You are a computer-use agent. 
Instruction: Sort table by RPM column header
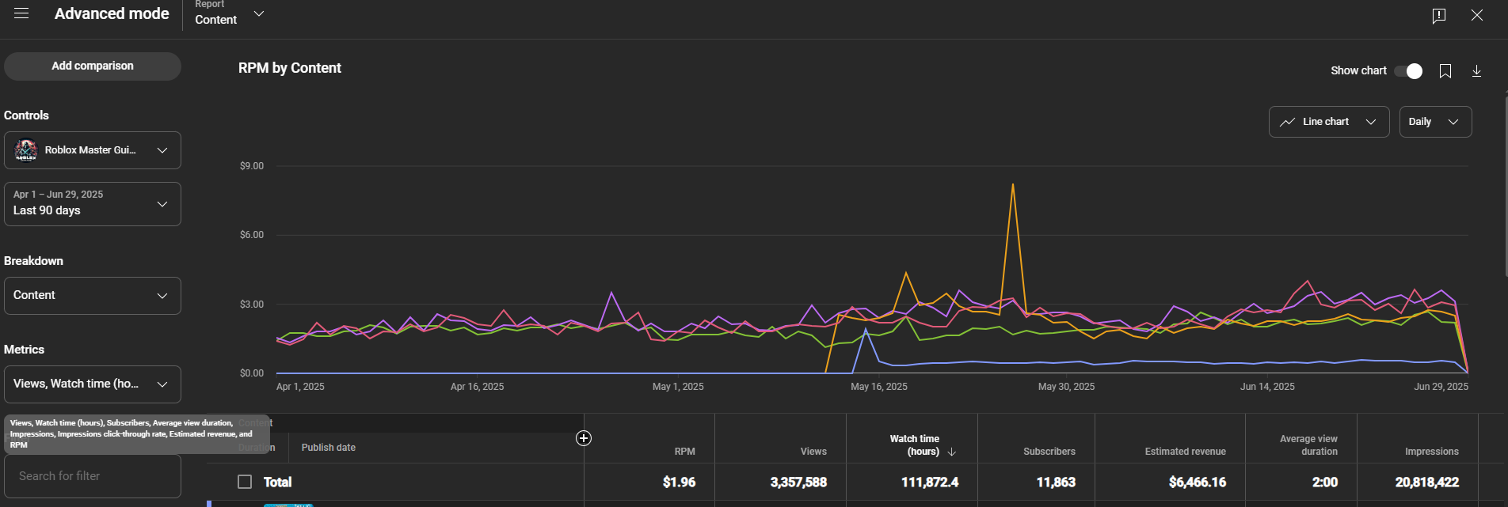pyautogui.click(x=684, y=452)
